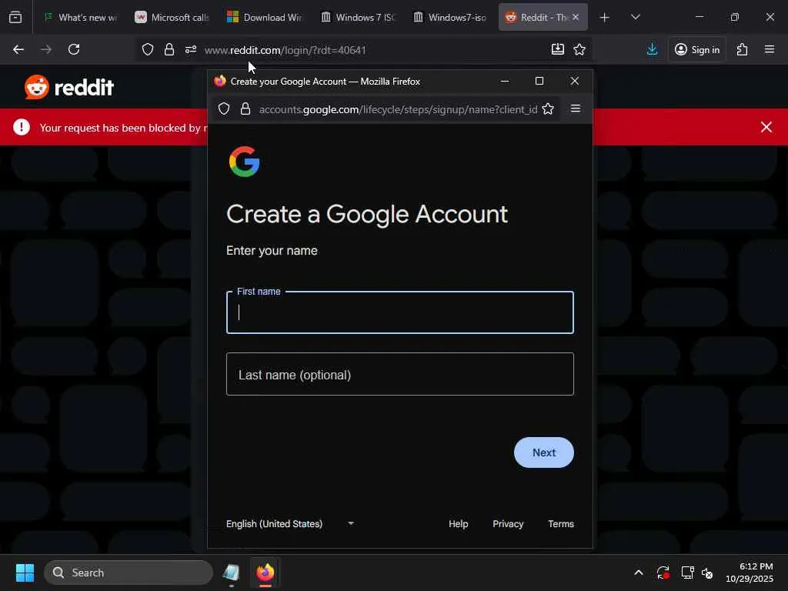
Task: Switch to Windows 7 ISO tab
Action: pyautogui.click(x=359, y=17)
